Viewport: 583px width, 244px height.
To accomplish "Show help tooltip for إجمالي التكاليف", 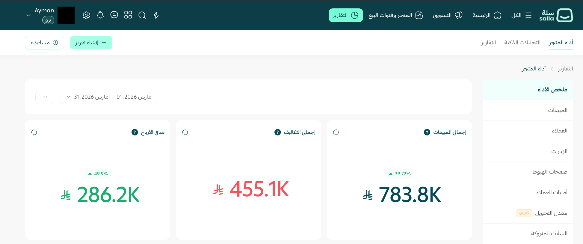I will [x=277, y=132].
